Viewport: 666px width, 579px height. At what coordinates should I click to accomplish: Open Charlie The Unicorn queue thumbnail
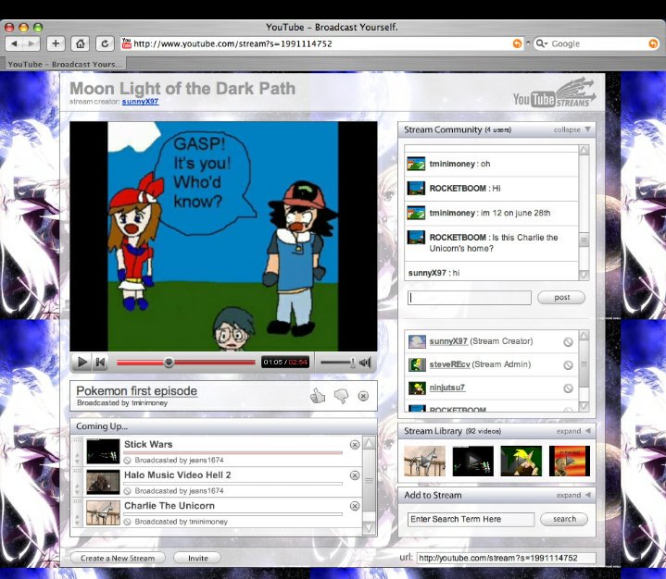103,512
